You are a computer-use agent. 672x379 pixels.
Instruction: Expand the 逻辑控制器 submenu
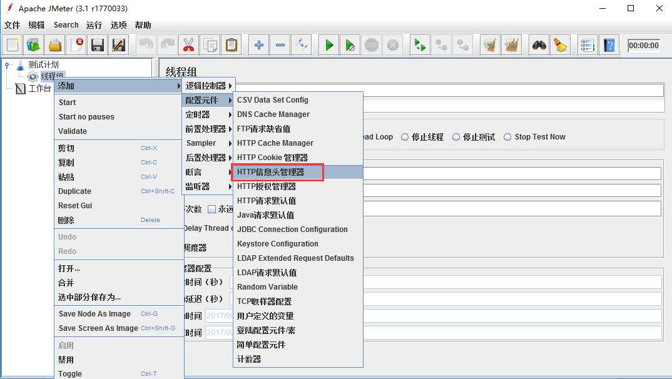click(x=208, y=86)
